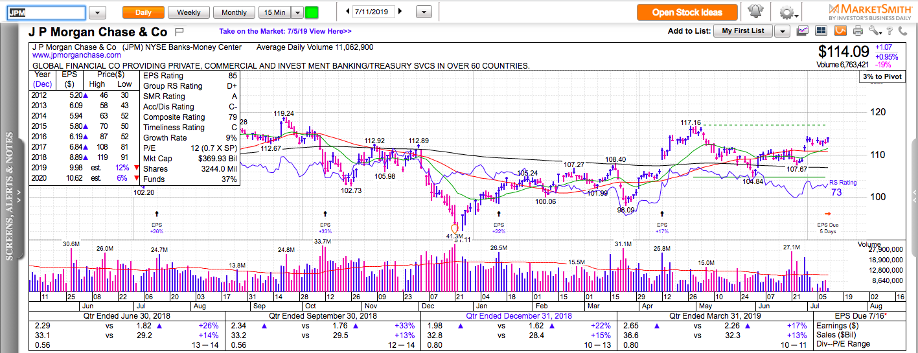Open the dropdown right of the date field
918x353 pixels.
tap(424, 12)
